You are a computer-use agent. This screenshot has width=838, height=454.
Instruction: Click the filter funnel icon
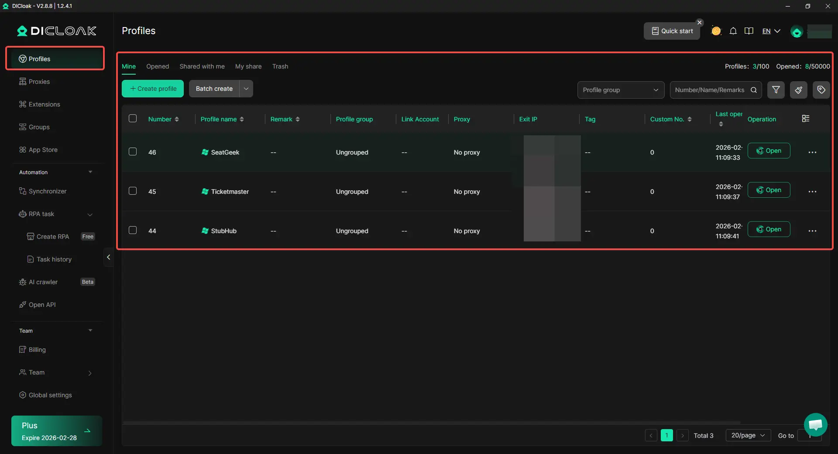point(776,90)
